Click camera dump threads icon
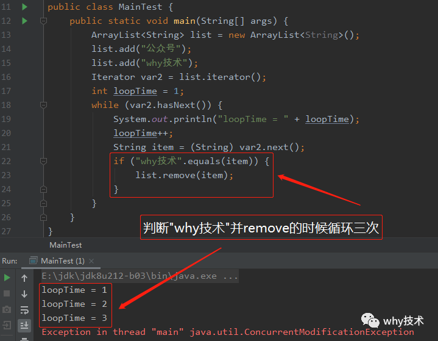Viewport: 438px width, 341px height. point(7,309)
